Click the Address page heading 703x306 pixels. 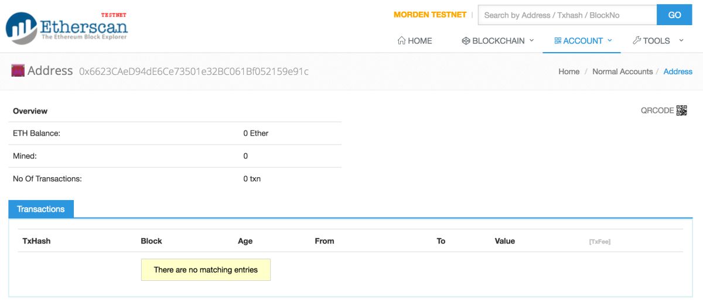(x=50, y=71)
